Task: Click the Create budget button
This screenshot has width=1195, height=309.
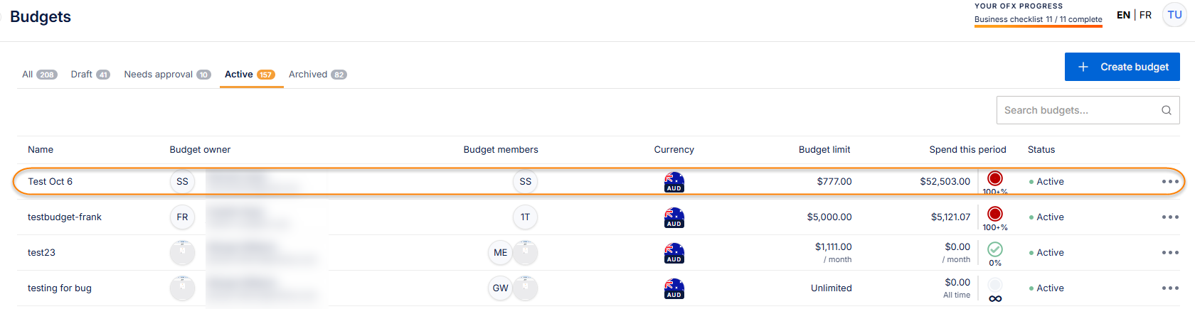Action: click(x=1122, y=67)
